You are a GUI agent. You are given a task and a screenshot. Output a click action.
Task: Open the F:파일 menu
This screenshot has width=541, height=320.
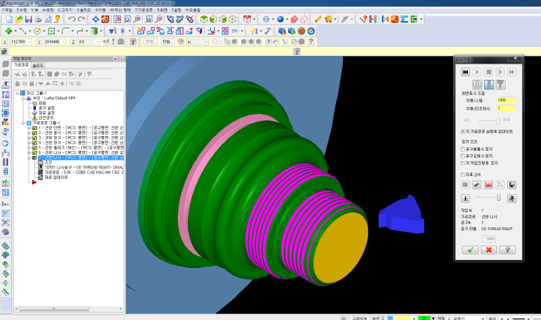[x=7, y=11]
